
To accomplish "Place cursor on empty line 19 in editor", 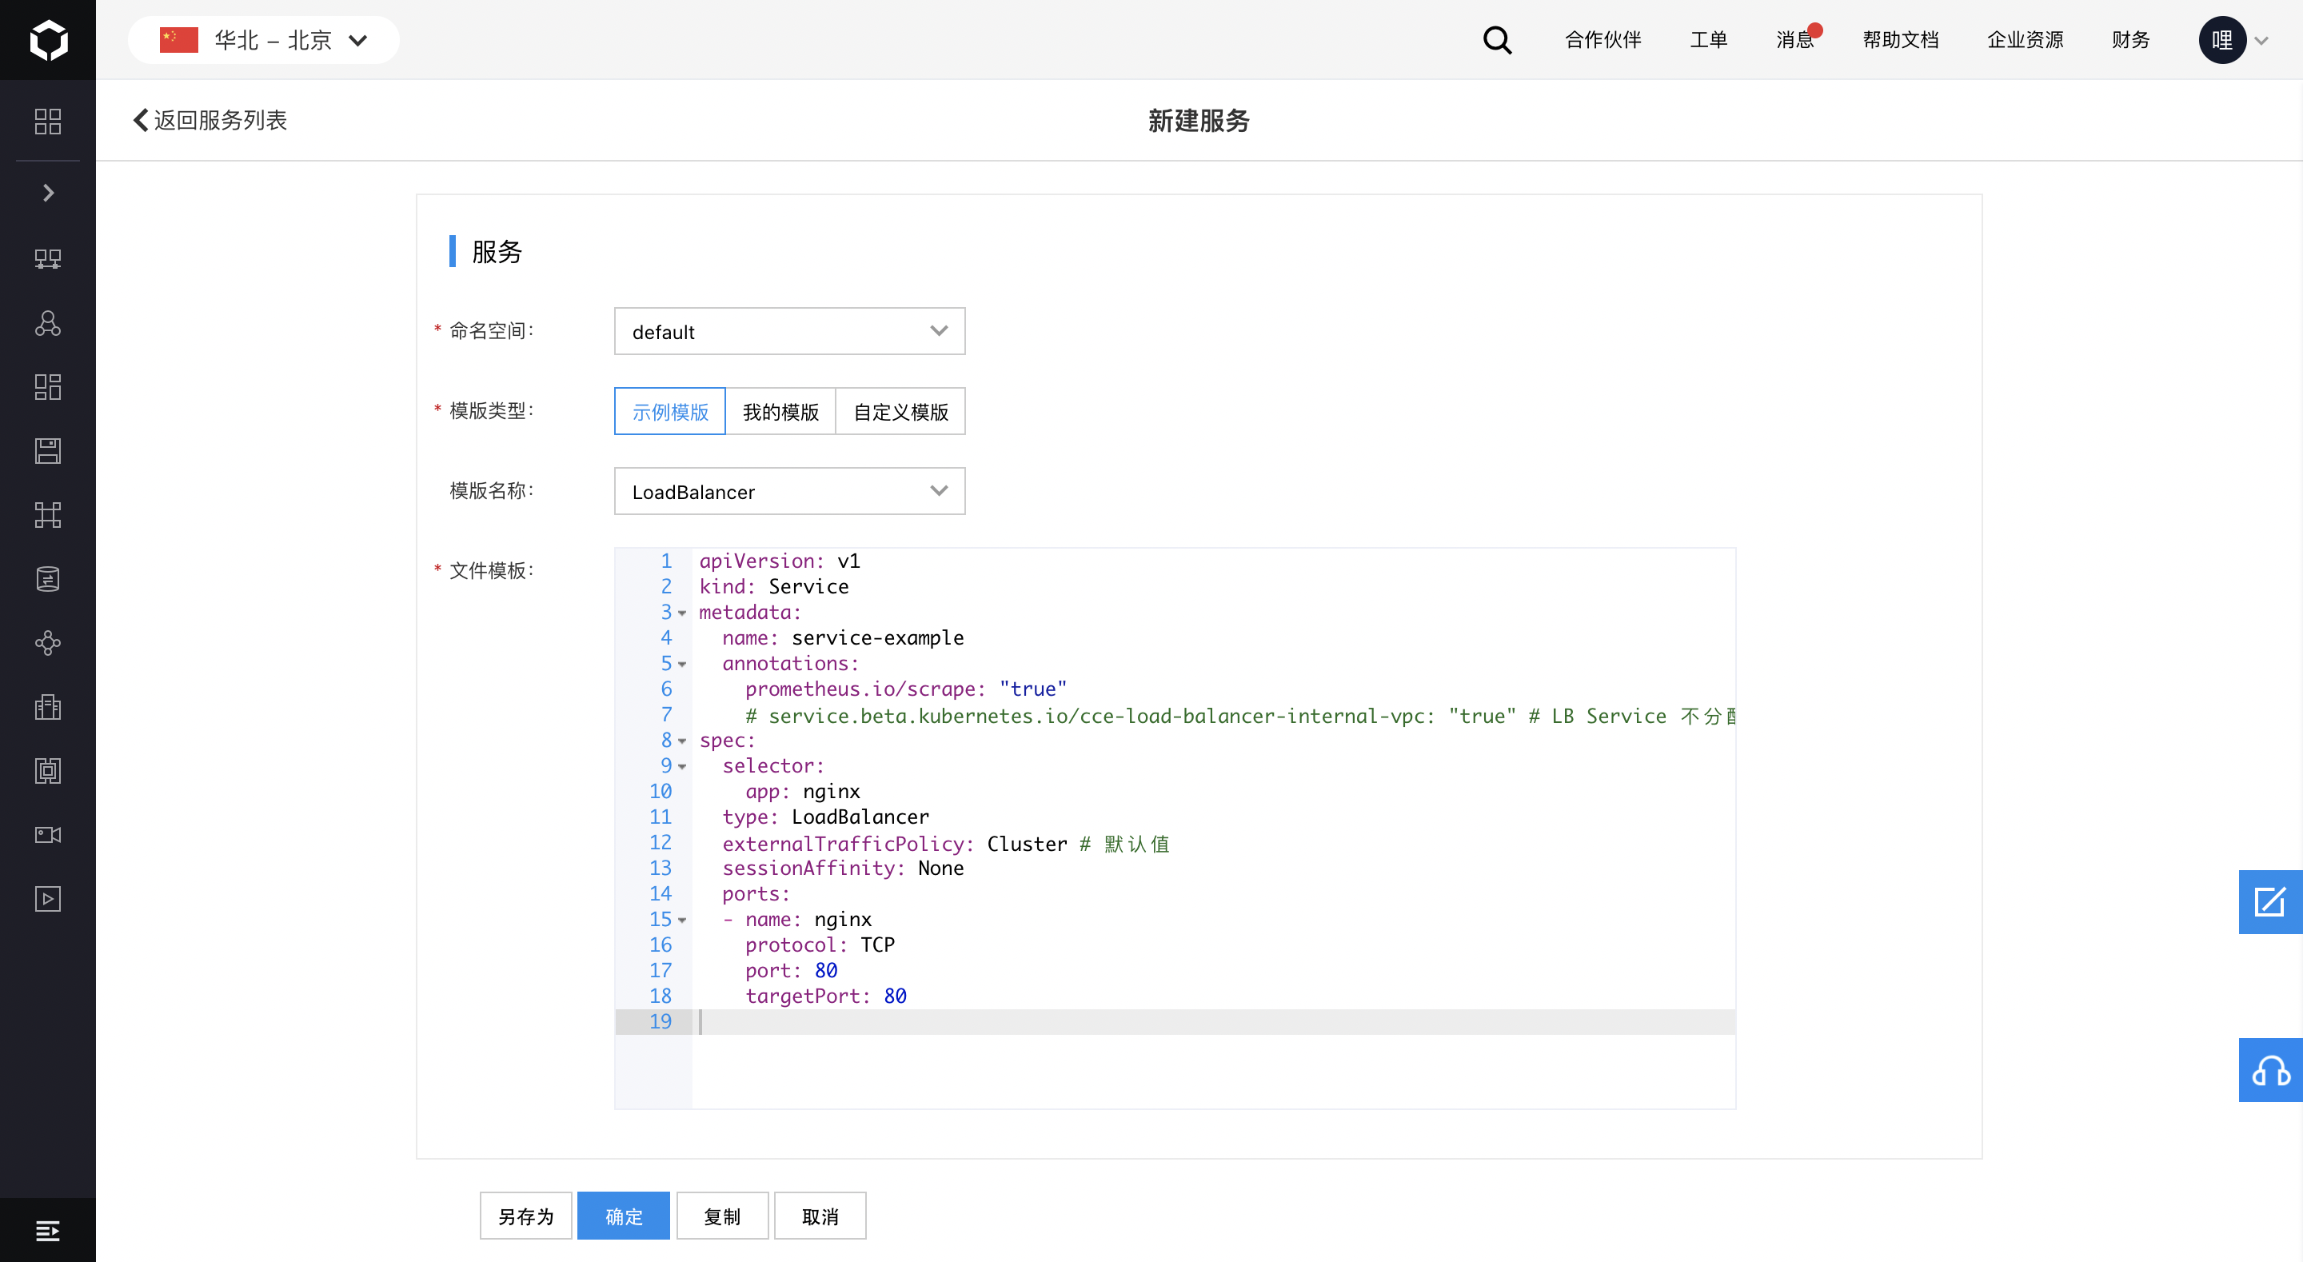I will (1213, 1022).
